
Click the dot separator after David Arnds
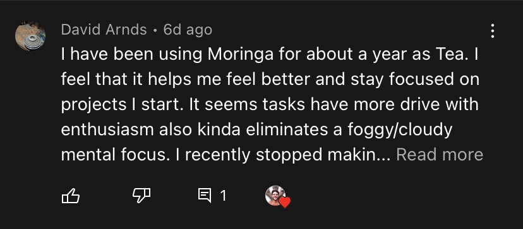[x=155, y=31]
